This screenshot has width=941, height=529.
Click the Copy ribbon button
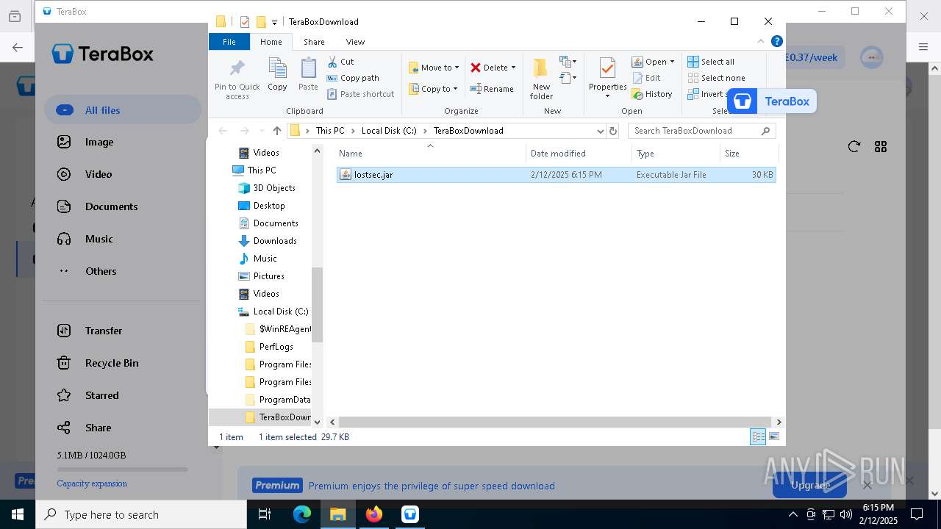pyautogui.click(x=277, y=75)
